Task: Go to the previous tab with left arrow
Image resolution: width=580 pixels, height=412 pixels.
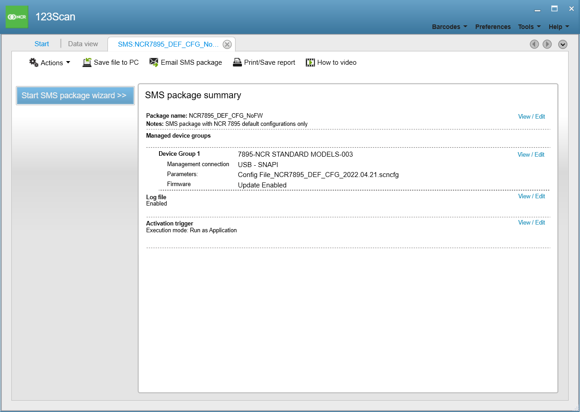Action: click(535, 44)
